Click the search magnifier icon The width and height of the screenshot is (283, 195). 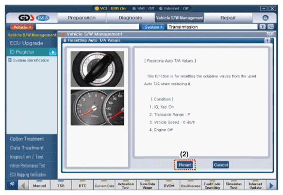pos(265,18)
